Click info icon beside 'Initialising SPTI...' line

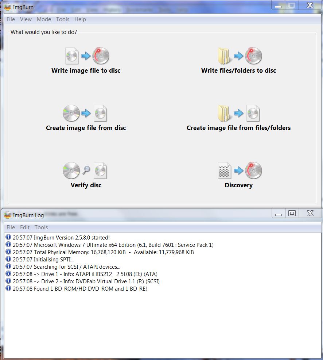[8, 259]
